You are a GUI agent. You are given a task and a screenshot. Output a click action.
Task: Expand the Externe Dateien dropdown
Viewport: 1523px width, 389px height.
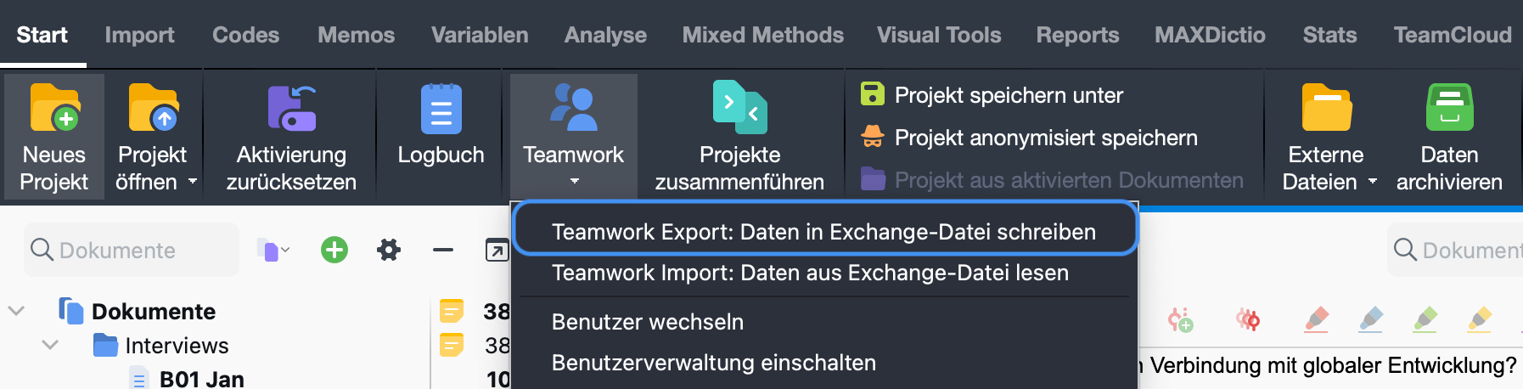[x=1373, y=182]
